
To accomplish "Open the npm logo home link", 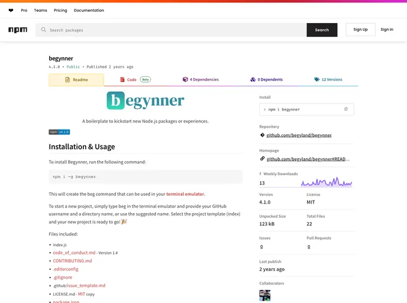I will (x=18, y=30).
